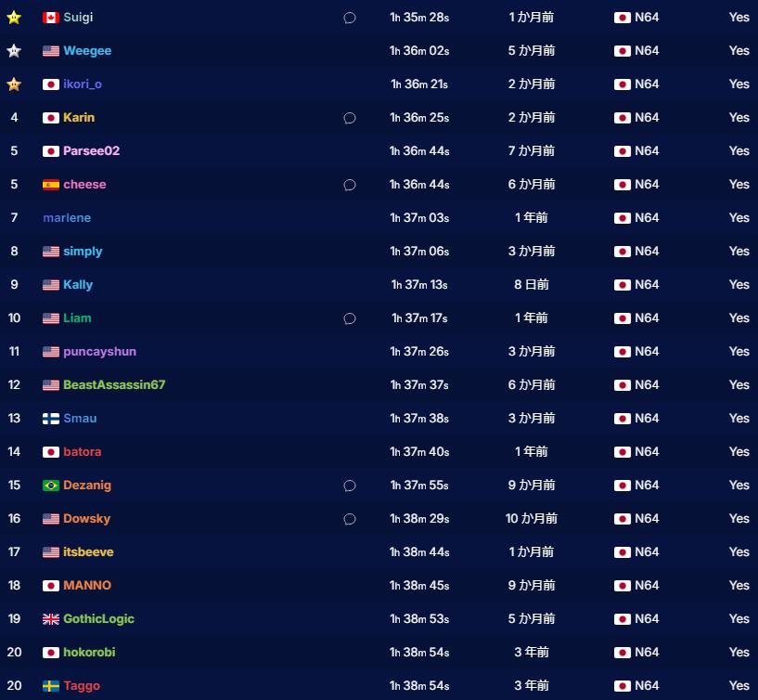Select the Swedish flag beside Taggo
The height and width of the screenshot is (700, 758).
[x=51, y=686]
